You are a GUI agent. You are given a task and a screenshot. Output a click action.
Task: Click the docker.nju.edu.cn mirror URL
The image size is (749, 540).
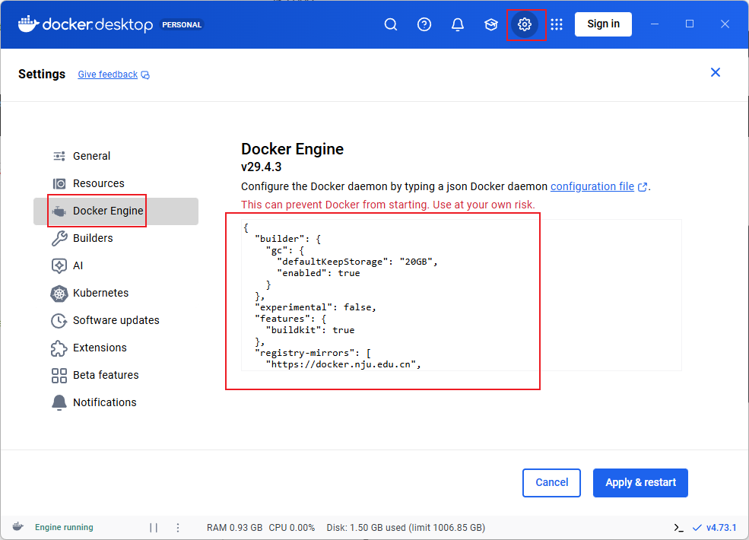click(x=343, y=364)
